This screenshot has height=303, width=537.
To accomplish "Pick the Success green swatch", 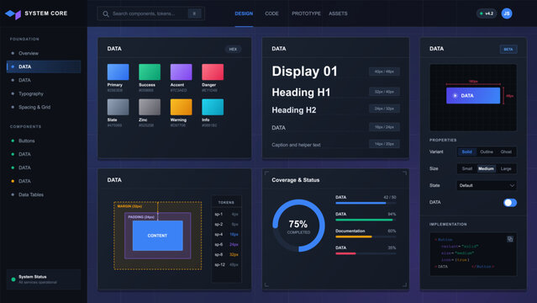I will pyautogui.click(x=150, y=72).
